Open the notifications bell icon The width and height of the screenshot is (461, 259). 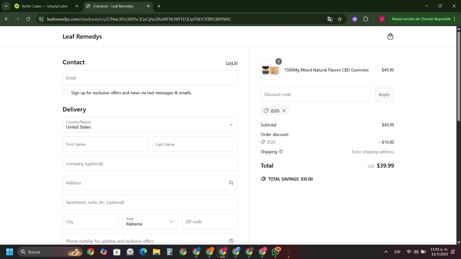click(x=453, y=252)
